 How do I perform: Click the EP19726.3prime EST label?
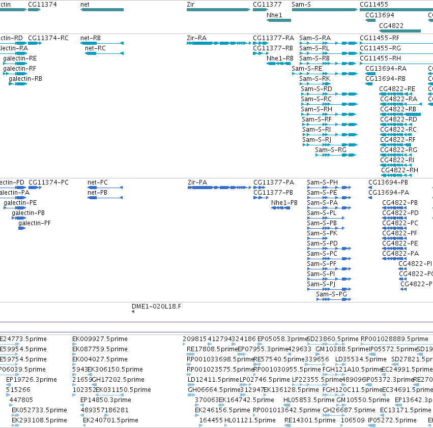click(32, 380)
